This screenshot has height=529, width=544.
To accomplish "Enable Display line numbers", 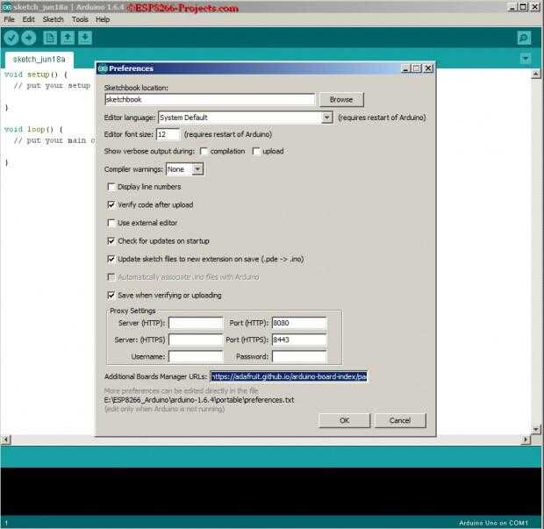I will 111,187.
